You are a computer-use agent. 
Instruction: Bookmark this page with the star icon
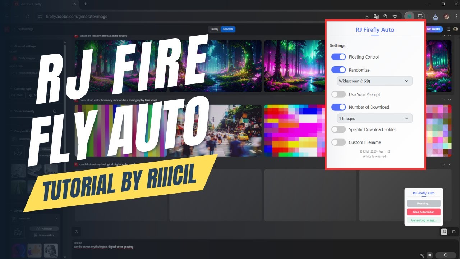pos(395,16)
